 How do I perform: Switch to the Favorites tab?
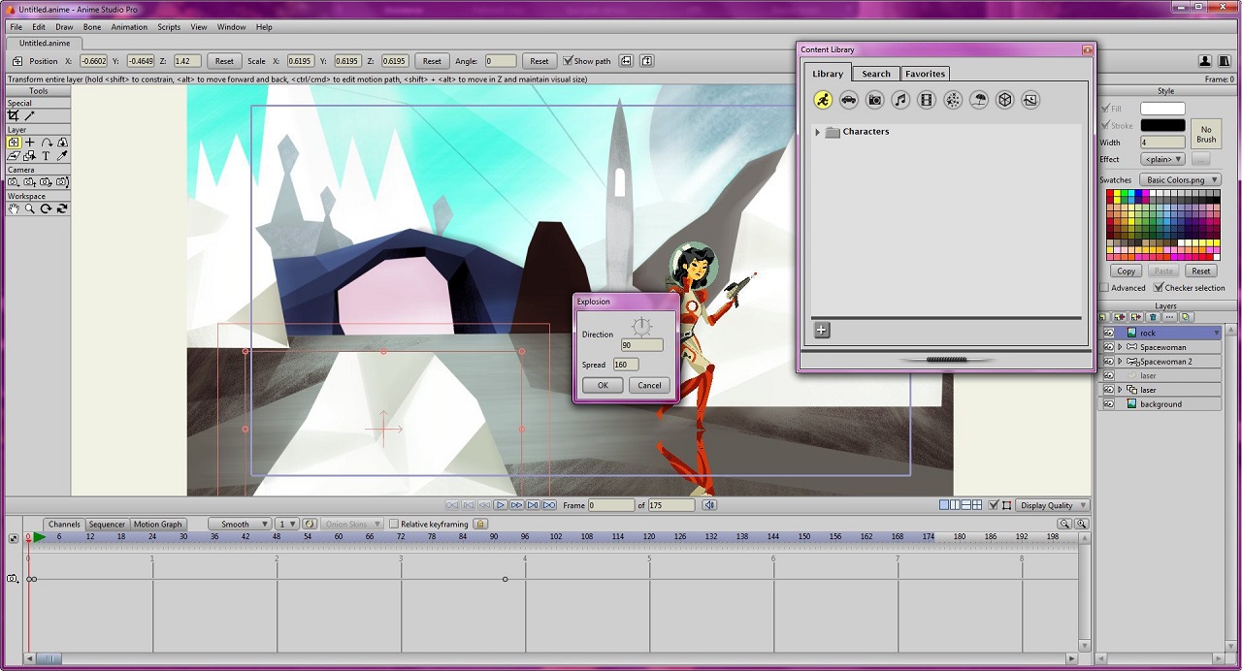[x=925, y=74]
